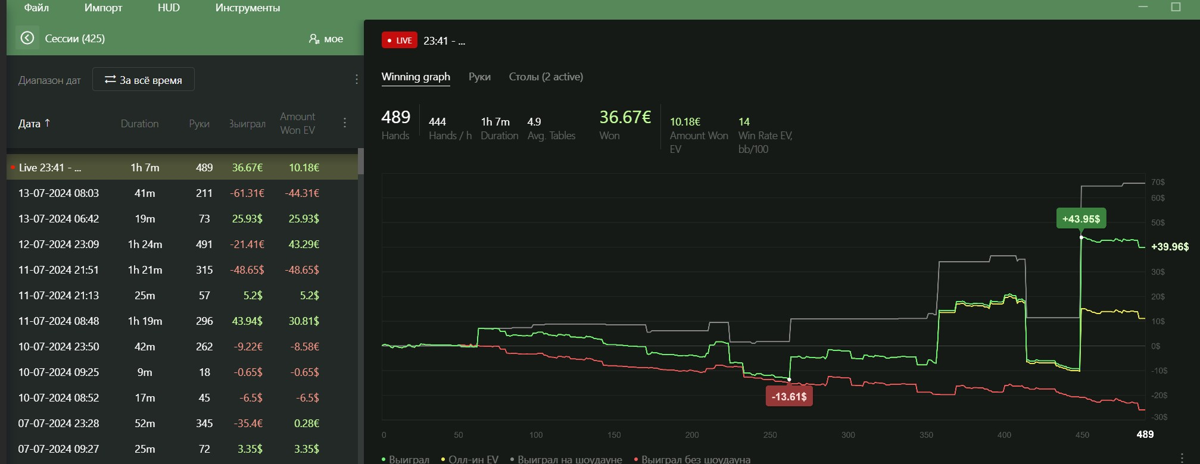1200x464 pixels.
Task: Select session 11-07-2024 21:51
Action: [182, 269]
